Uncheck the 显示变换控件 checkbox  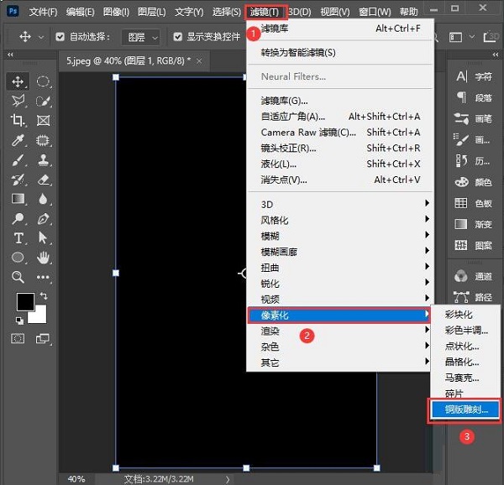(x=178, y=37)
